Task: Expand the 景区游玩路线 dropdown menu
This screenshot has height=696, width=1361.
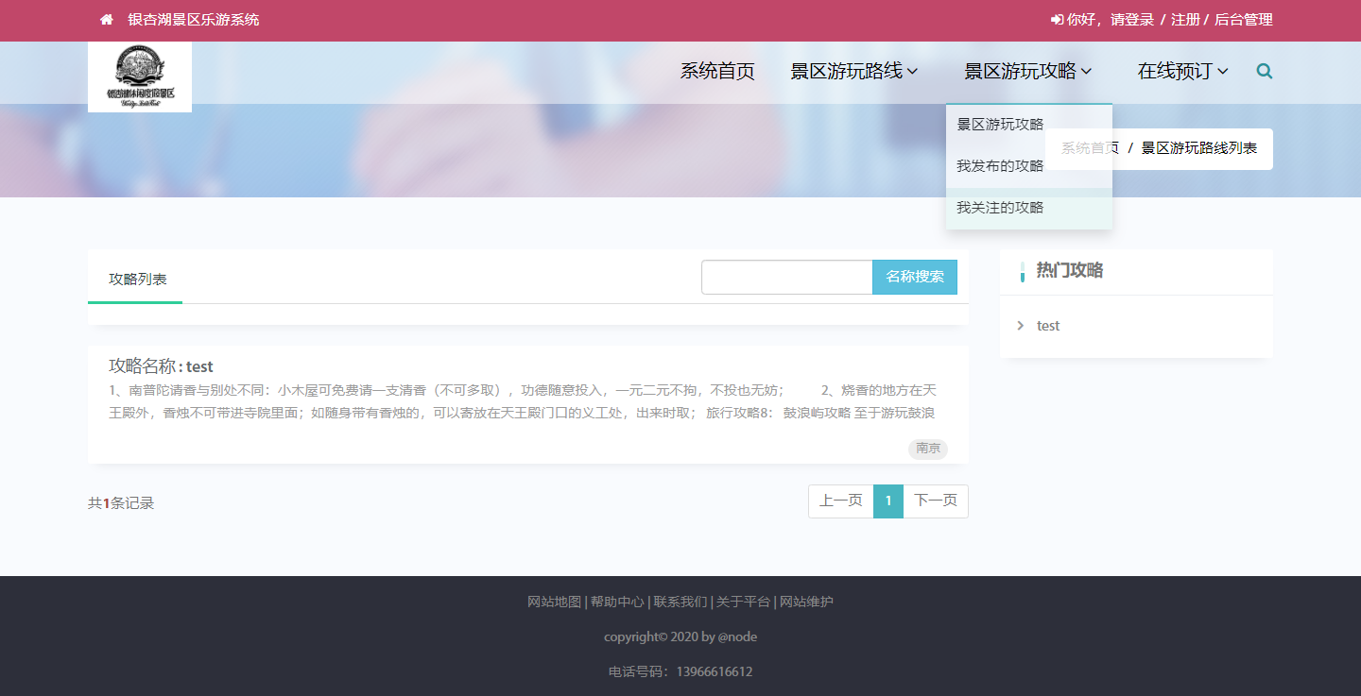Action: (x=853, y=71)
